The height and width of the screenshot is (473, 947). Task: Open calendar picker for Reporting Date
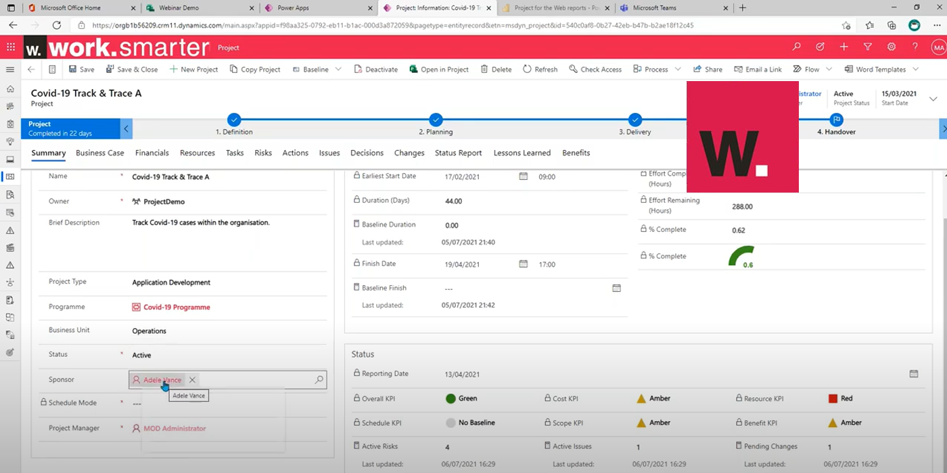pos(913,374)
